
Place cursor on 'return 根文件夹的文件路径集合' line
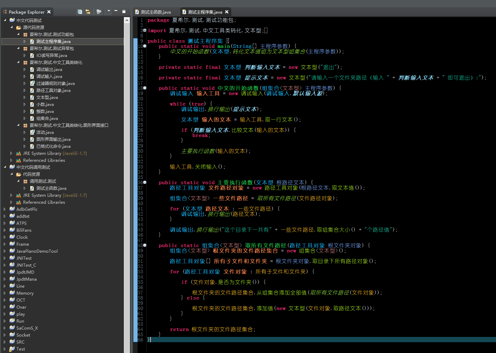click(212, 329)
